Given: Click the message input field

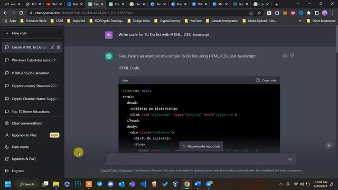Looking at the screenshot, I should [201, 159].
